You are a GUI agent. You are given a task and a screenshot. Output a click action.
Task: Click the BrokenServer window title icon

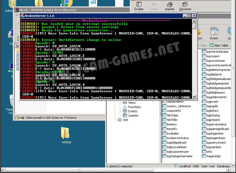23,16
